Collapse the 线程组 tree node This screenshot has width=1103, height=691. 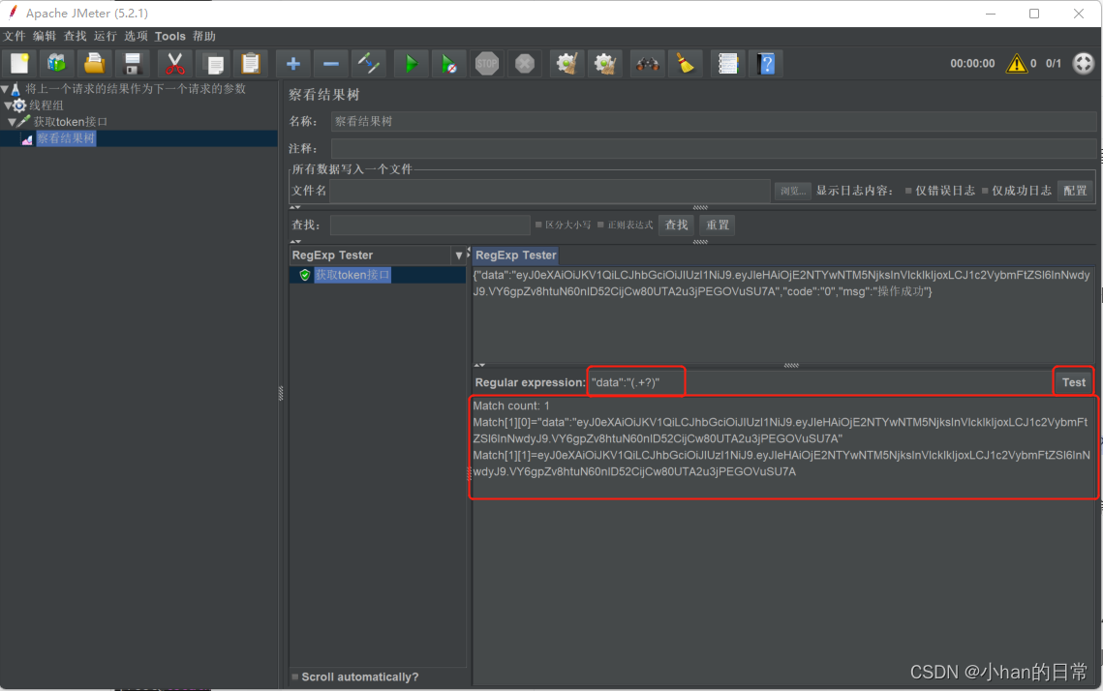coord(8,105)
